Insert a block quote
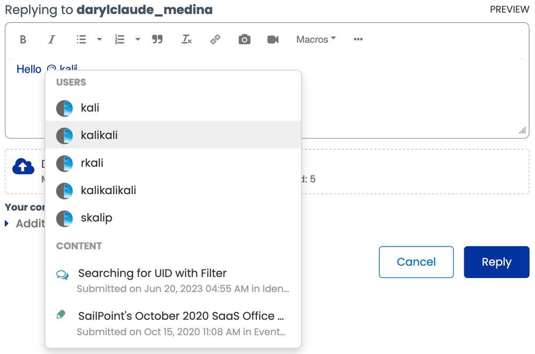535x354 pixels. pos(157,40)
